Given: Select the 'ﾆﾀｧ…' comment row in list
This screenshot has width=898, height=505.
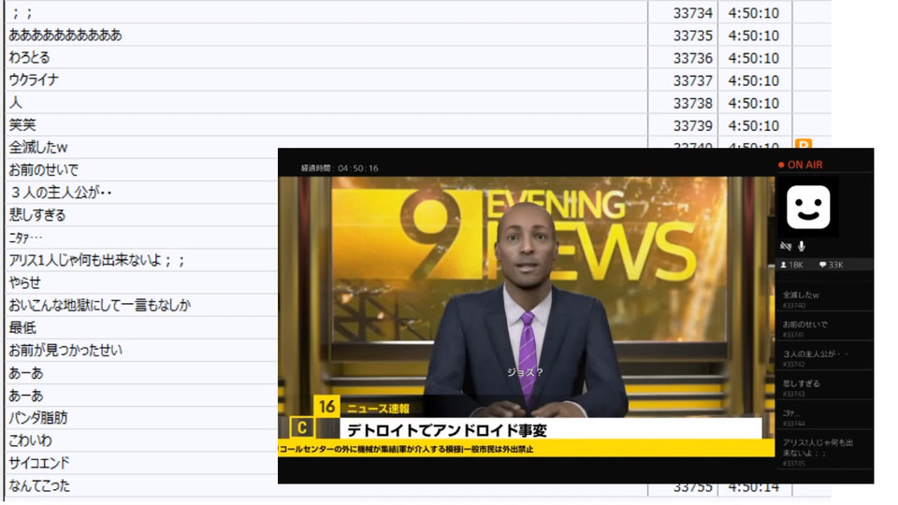Looking at the screenshot, I should pos(141,238).
